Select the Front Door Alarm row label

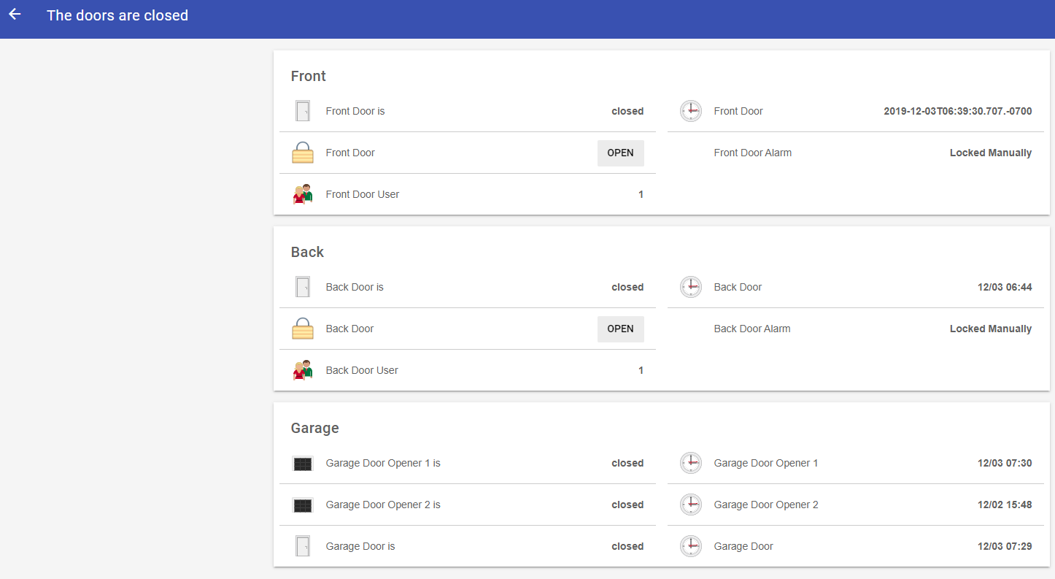(x=752, y=153)
